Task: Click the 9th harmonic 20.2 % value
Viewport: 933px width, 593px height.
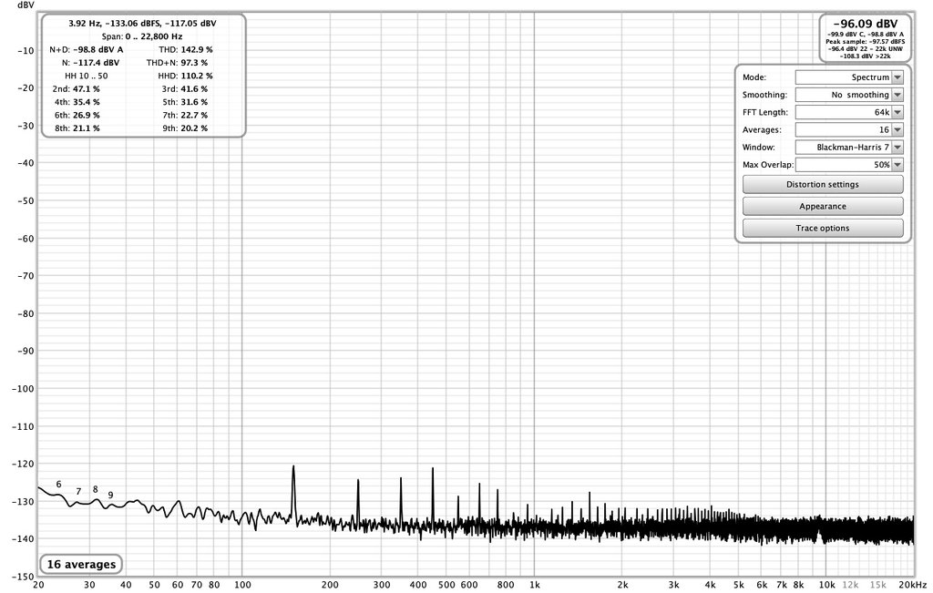Action: click(x=194, y=128)
